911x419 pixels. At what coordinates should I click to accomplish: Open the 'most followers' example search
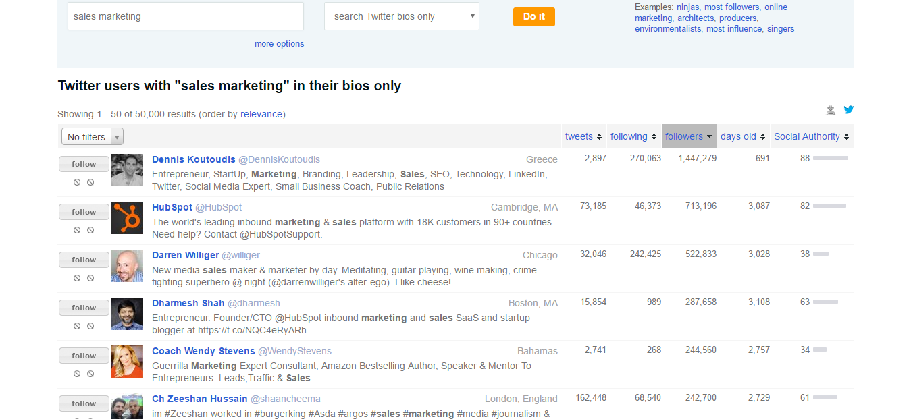[x=731, y=7]
